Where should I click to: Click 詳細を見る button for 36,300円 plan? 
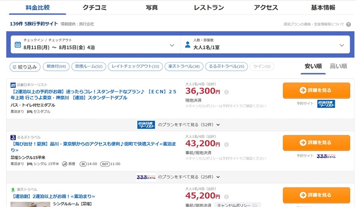316,90
